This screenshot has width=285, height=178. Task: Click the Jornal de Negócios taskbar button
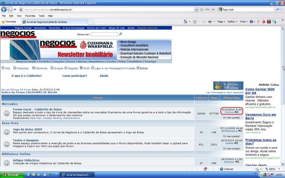[77, 175]
